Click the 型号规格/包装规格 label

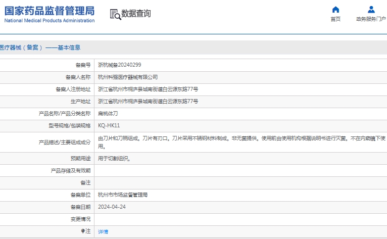pos(70,126)
